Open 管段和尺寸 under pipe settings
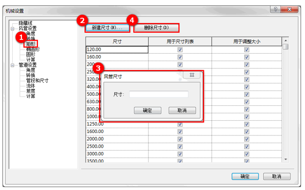This screenshot has height=190, width=305. coord(37,80)
